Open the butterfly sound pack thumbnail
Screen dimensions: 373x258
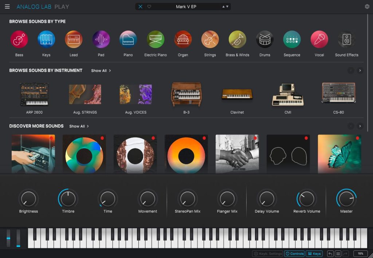coord(339,154)
